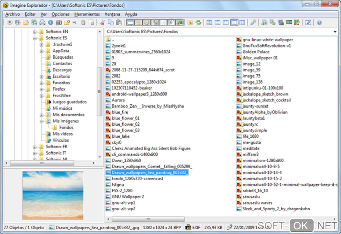Click the open-folder toolbar icon
This screenshot has width=341, height=234.
click(26, 23)
